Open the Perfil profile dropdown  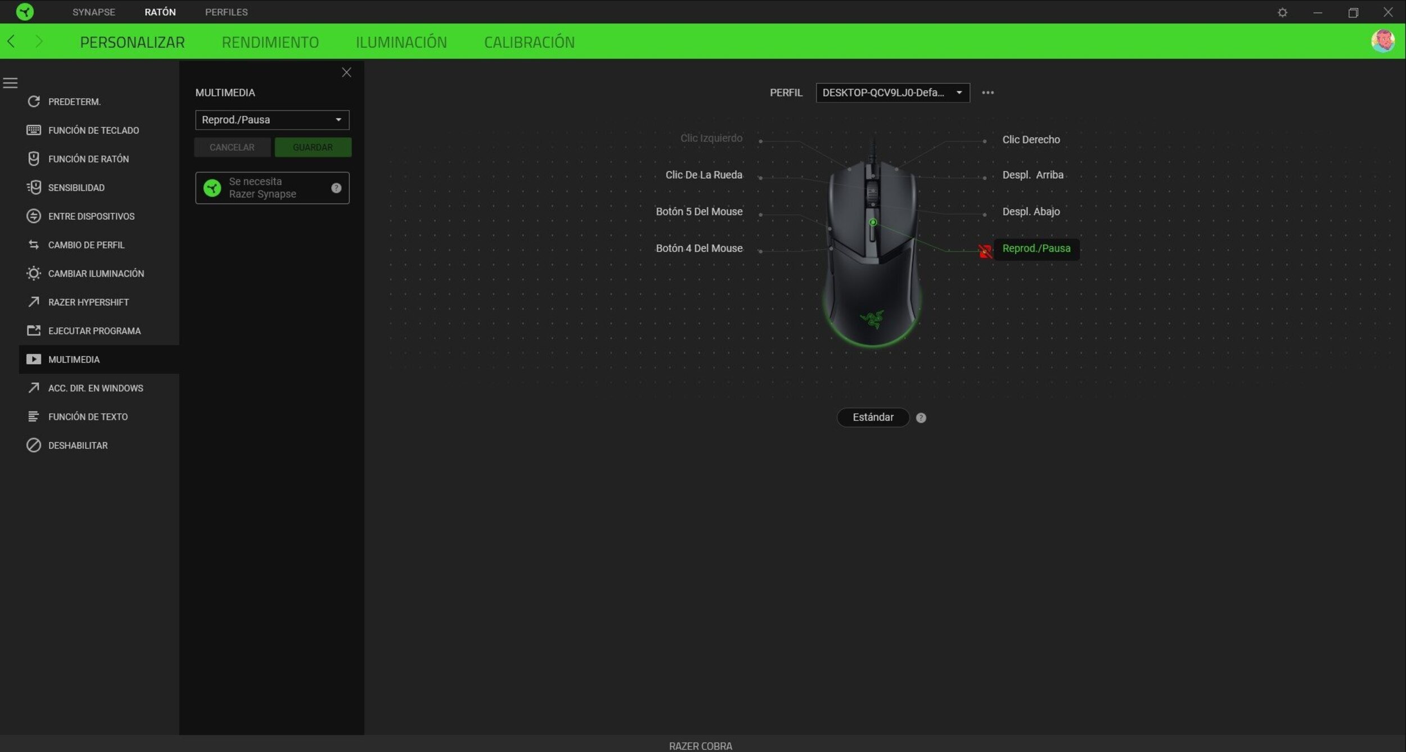(892, 93)
